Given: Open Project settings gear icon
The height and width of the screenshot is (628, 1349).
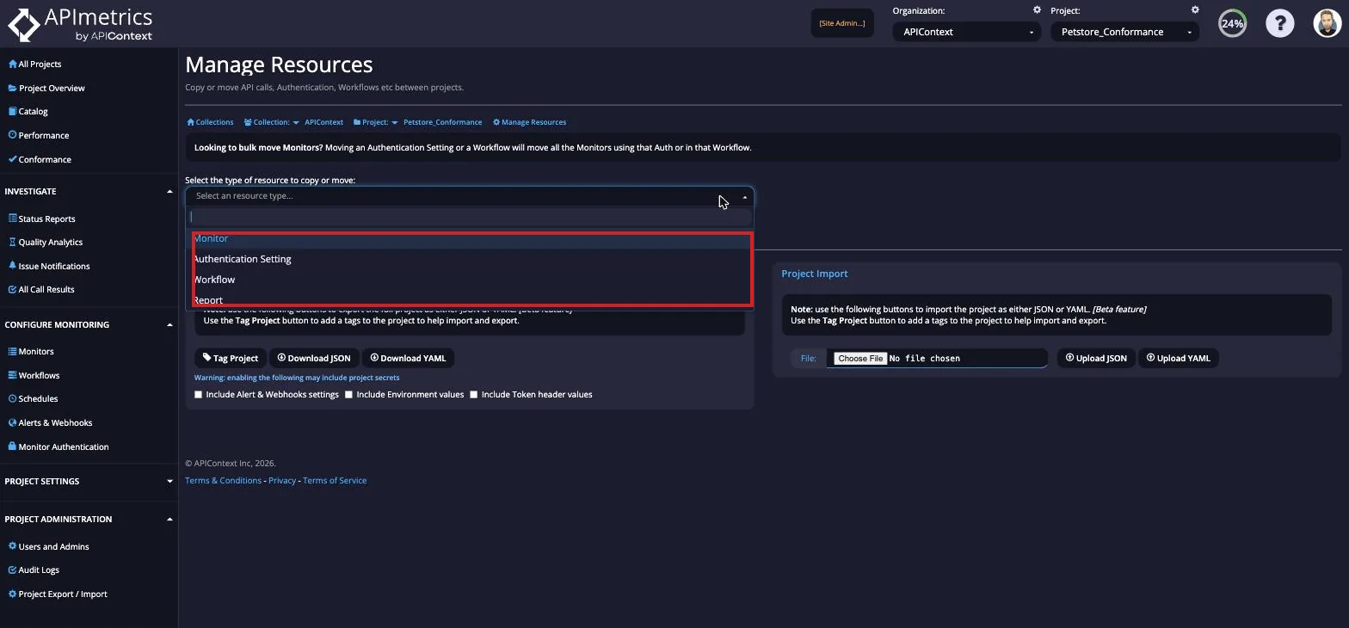Looking at the screenshot, I should [x=1195, y=10].
